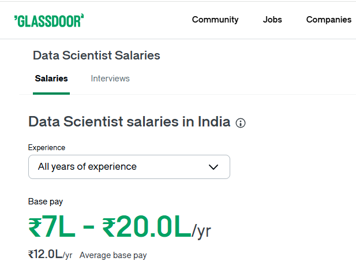Click the green underline beneath Salaries tab
This screenshot has height=276, width=356.
tap(51, 94)
